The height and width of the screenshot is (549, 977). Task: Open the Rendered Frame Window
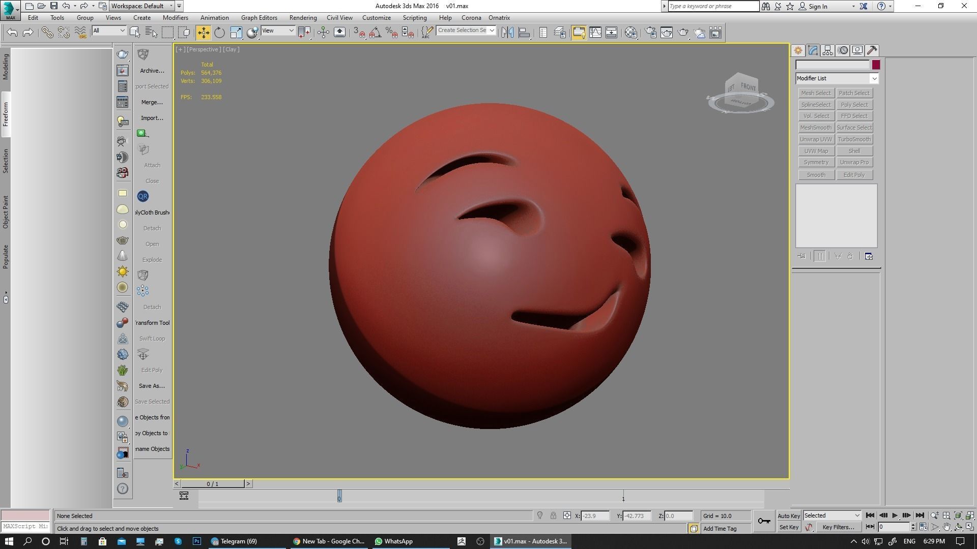[667, 33]
